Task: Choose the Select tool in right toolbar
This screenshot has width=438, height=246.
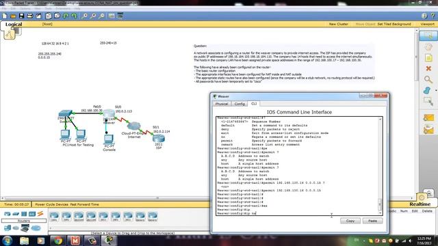Action: click(428, 36)
